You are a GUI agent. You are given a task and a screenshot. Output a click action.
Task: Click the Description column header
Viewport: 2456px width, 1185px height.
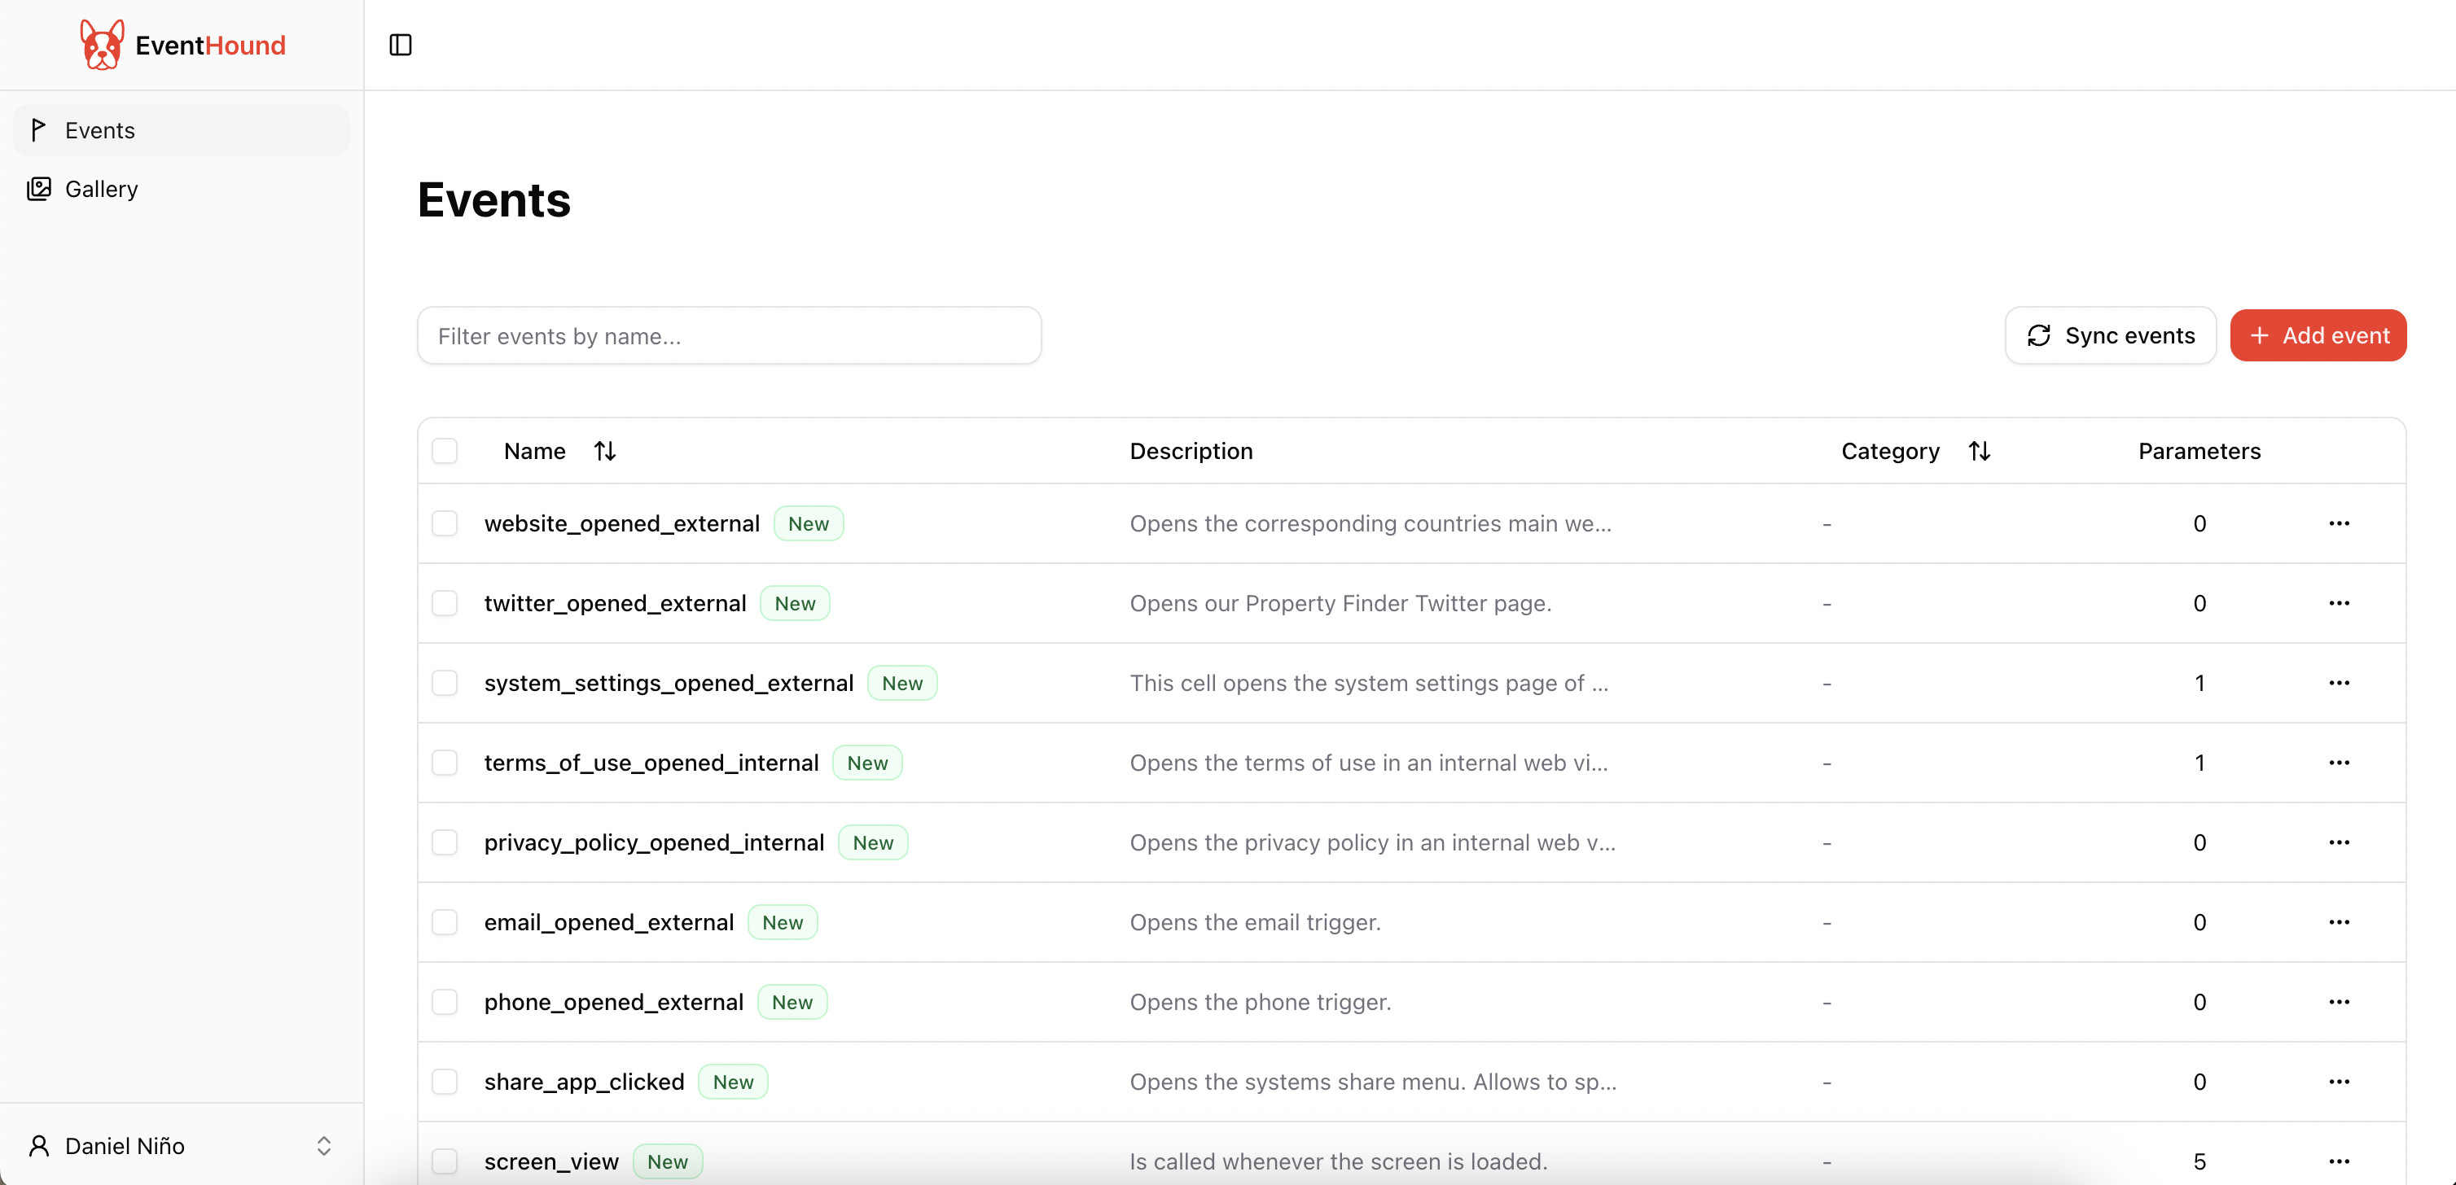pos(1191,451)
